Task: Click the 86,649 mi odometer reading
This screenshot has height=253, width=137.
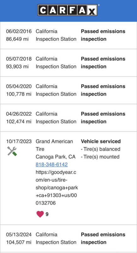Action: coord(17,39)
